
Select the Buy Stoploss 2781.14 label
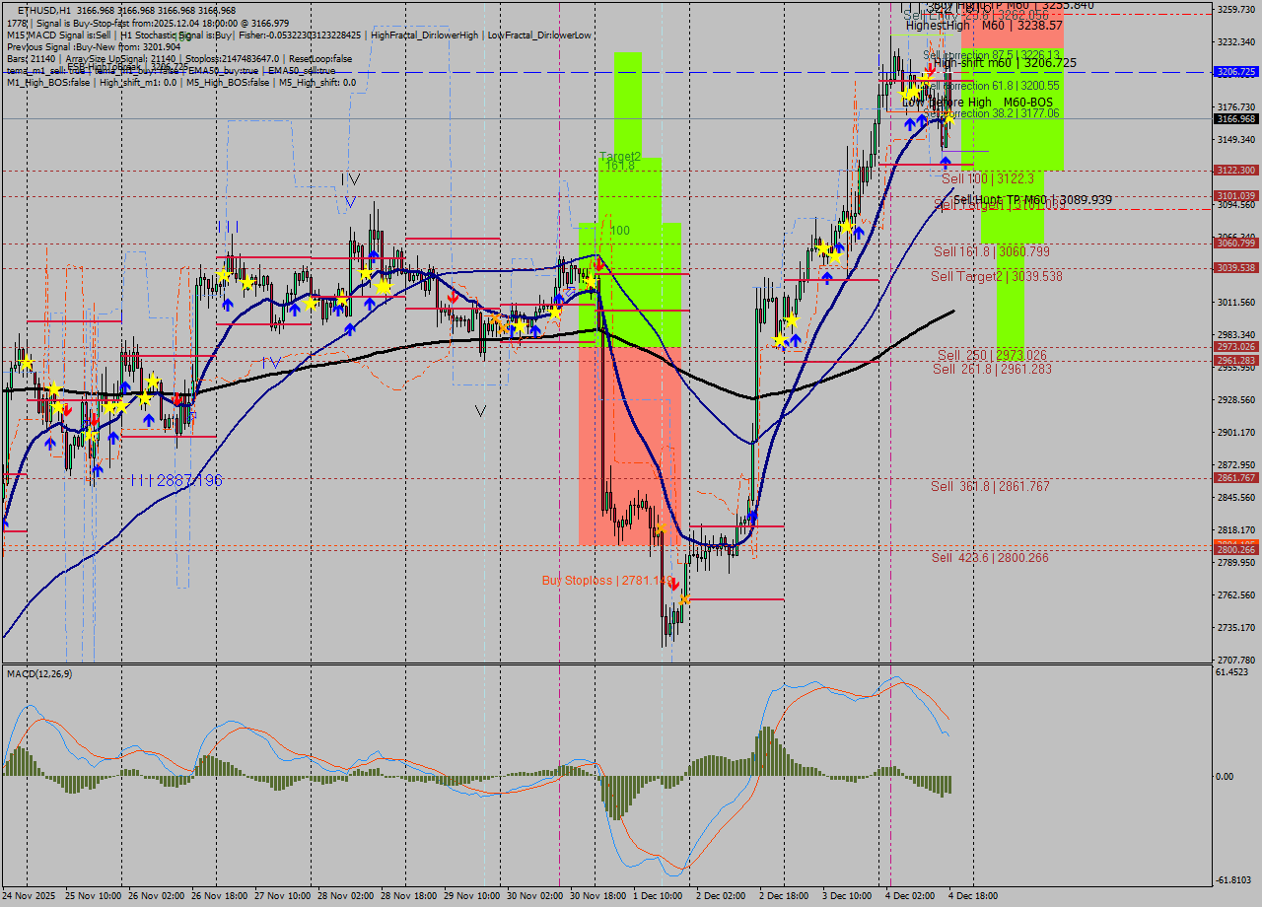pos(603,581)
